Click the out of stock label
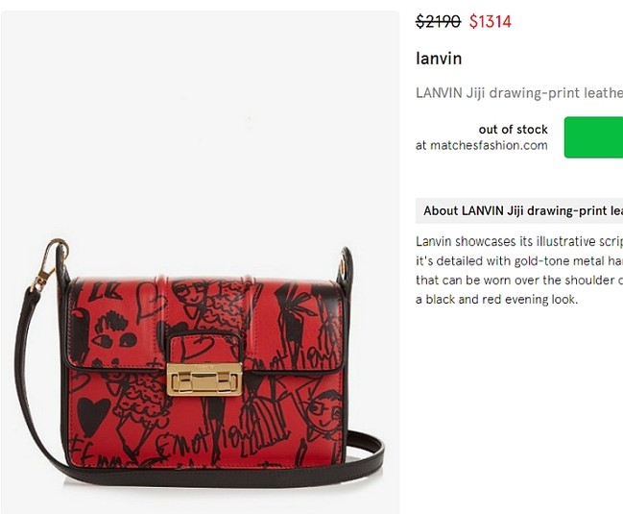The image size is (623, 514). coord(513,130)
